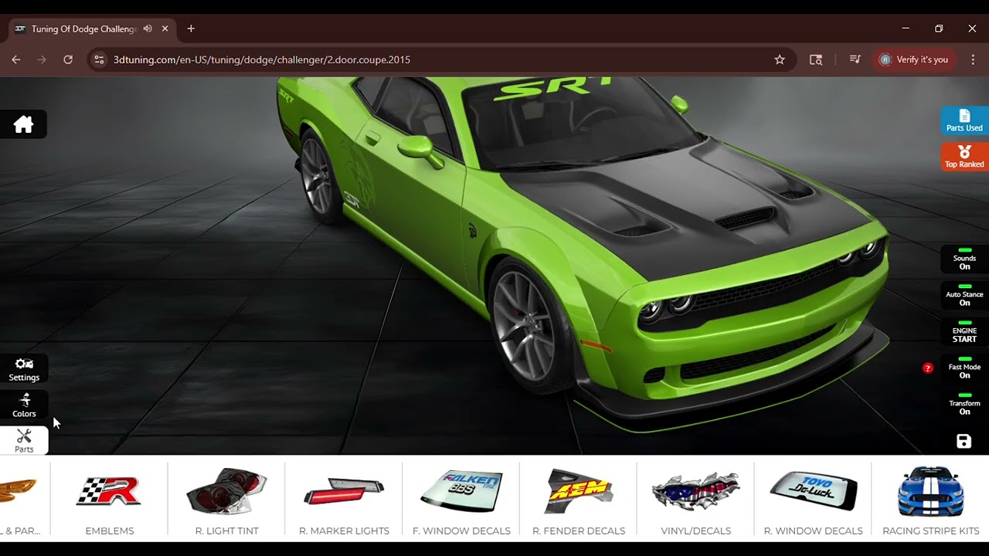Open media controls icon
This screenshot has width=989, height=556.
coord(855,59)
